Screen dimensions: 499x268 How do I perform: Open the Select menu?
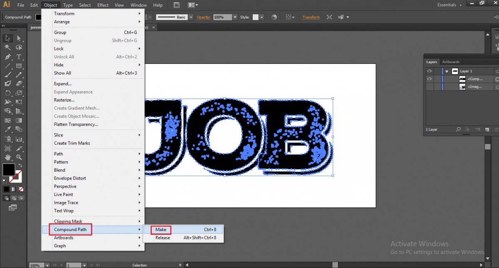click(x=85, y=5)
